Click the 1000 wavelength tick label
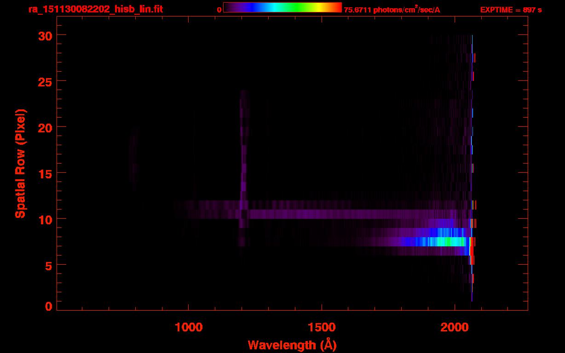Image resolution: width=565 pixels, height=353 pixels. point(189,327)
